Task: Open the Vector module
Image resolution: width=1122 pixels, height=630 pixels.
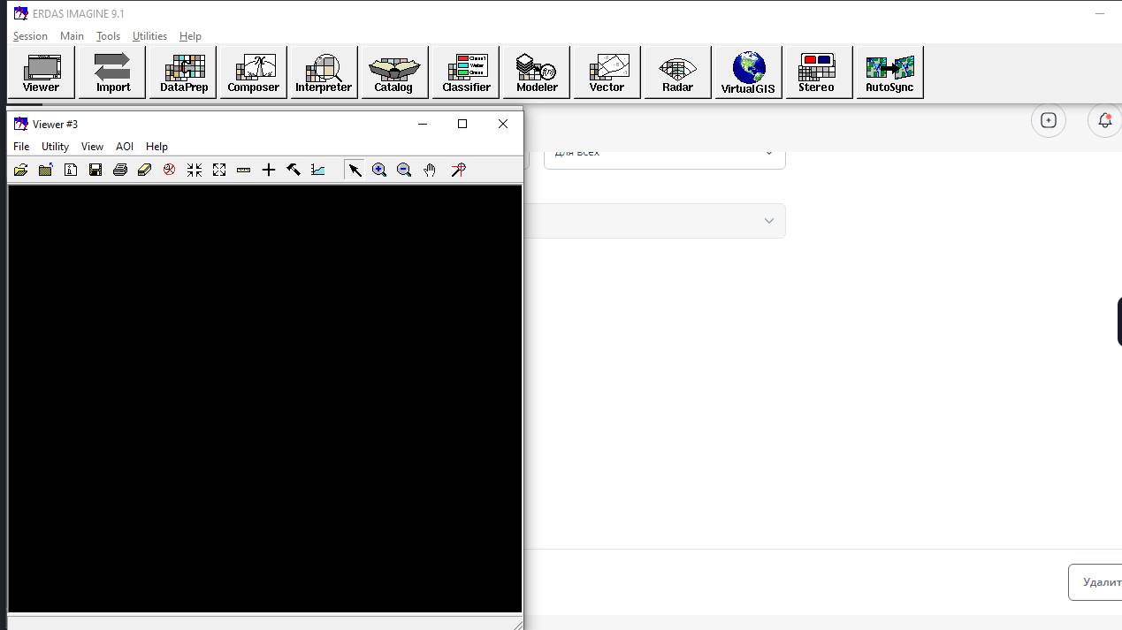Action: [607, 72]
